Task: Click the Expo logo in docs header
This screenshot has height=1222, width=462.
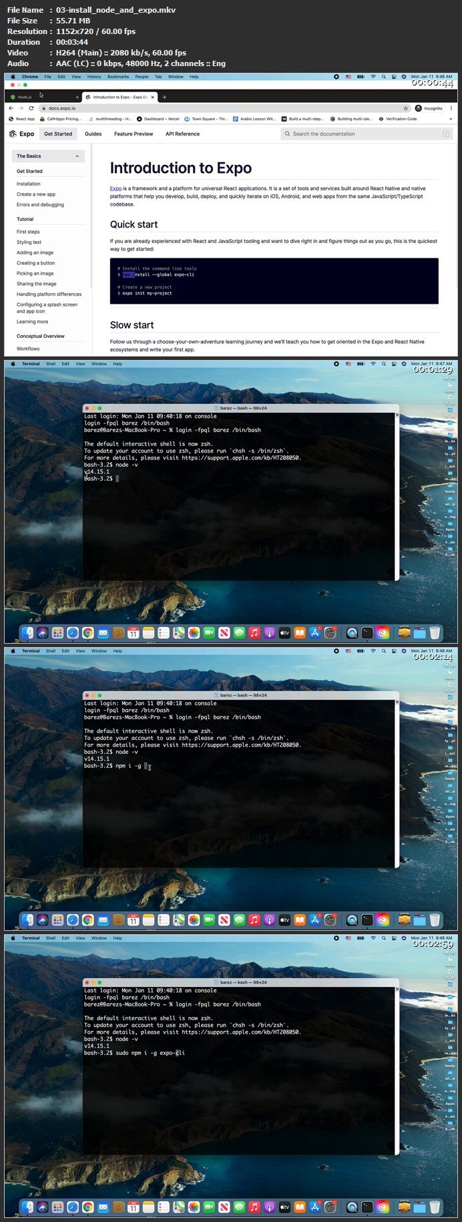Action: [21, 134]
